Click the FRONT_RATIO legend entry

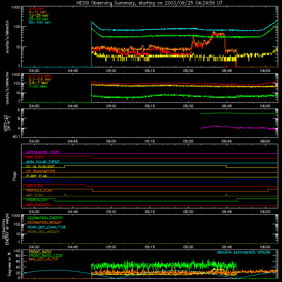(40, 252)
